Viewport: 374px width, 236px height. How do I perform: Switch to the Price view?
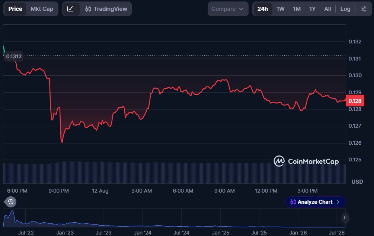tap(15, 9)
